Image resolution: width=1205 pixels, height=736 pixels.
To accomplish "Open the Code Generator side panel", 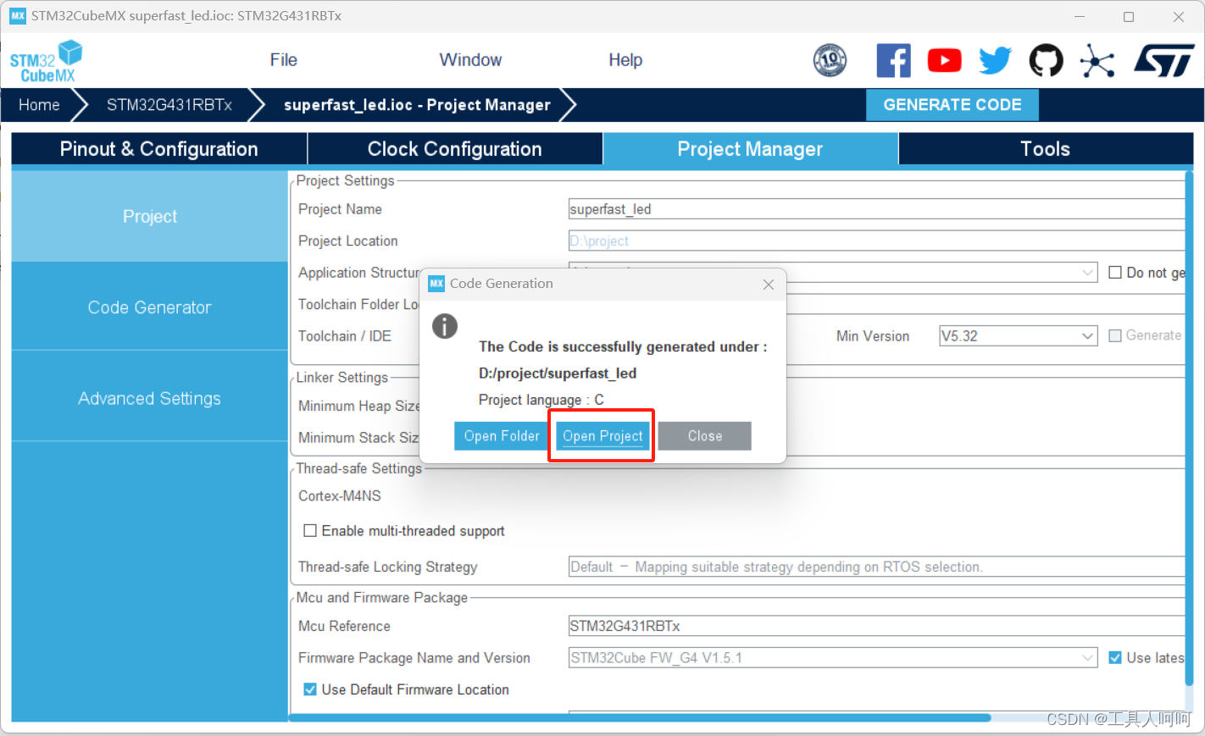I will pyautogui.click(x=150, y=307).
